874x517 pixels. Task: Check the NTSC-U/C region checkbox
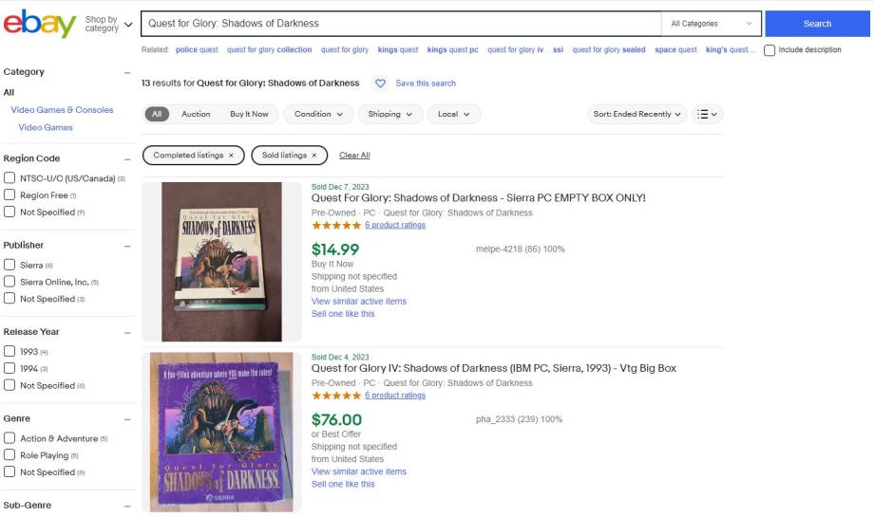(x=10, y=179)
